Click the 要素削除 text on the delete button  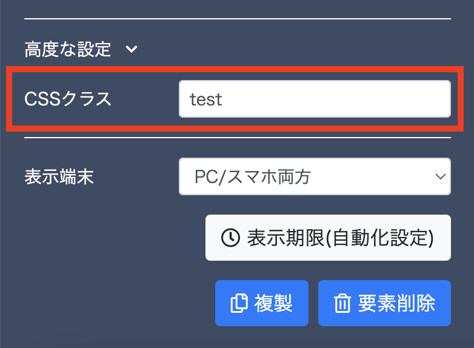[396, 303]
